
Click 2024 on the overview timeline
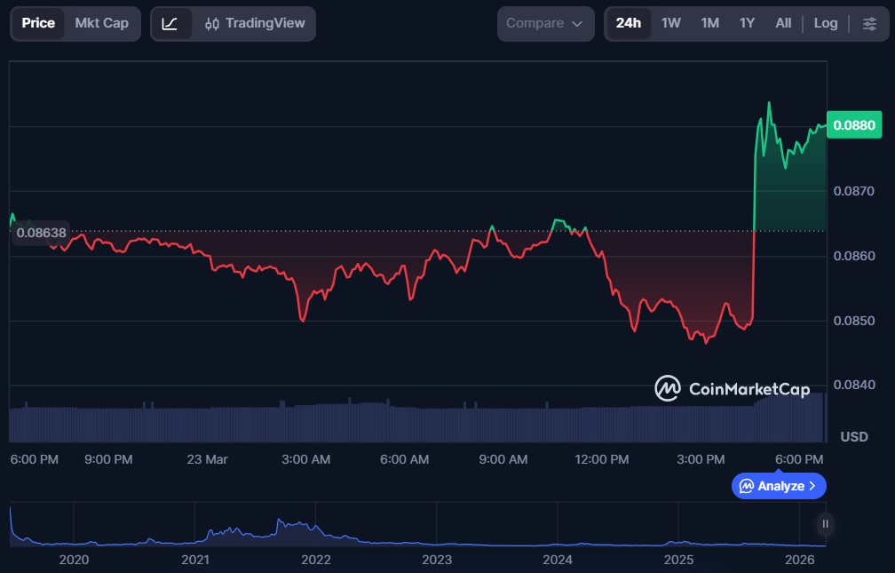point(558,560)
